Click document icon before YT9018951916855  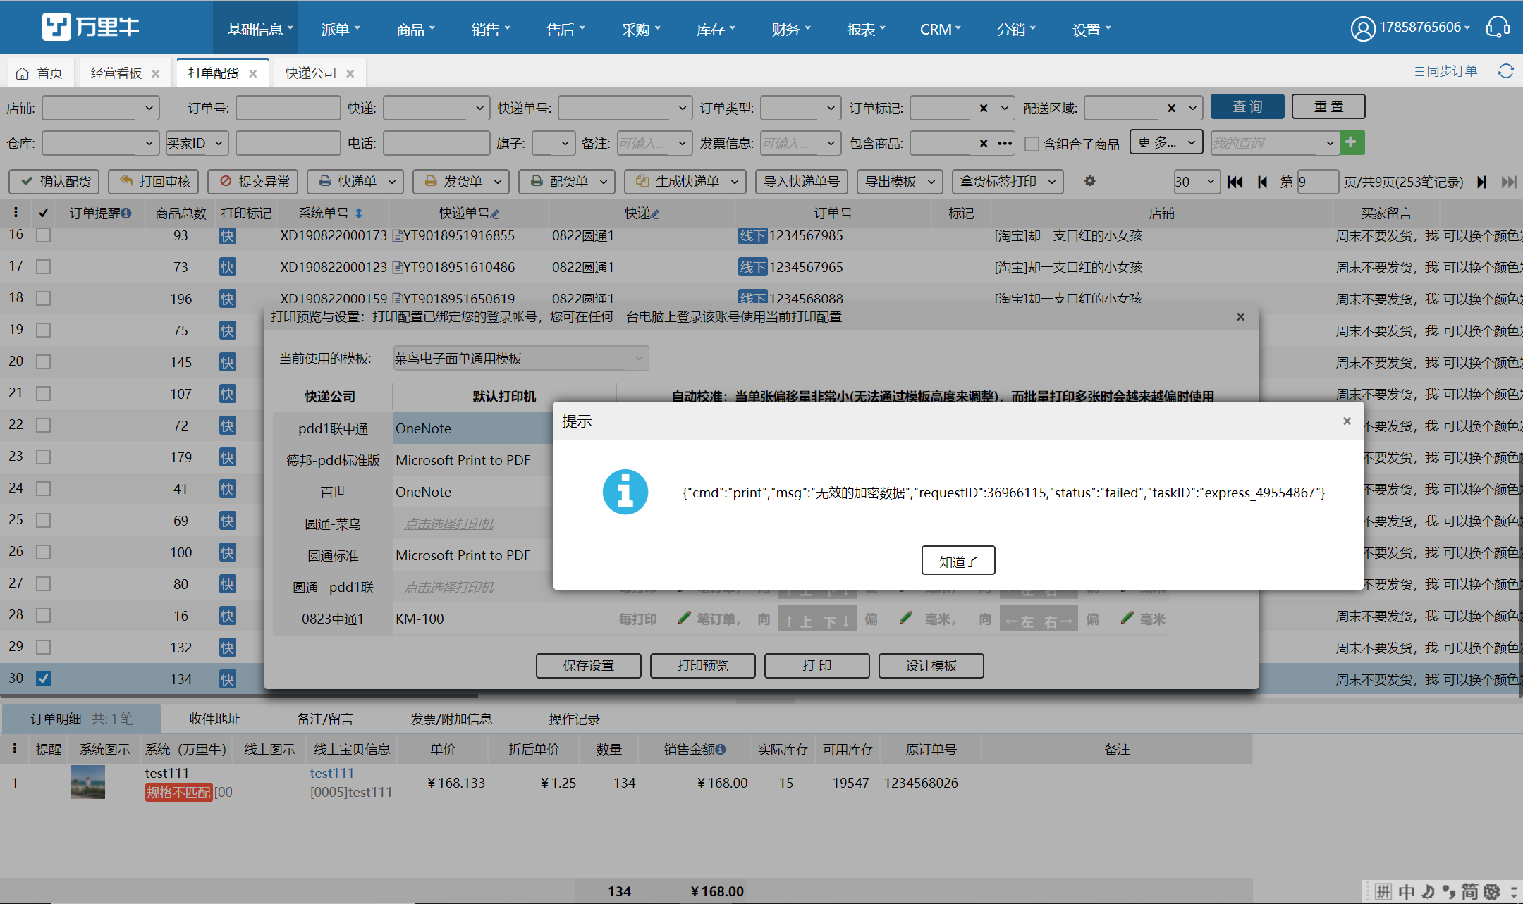click(398, 235)
